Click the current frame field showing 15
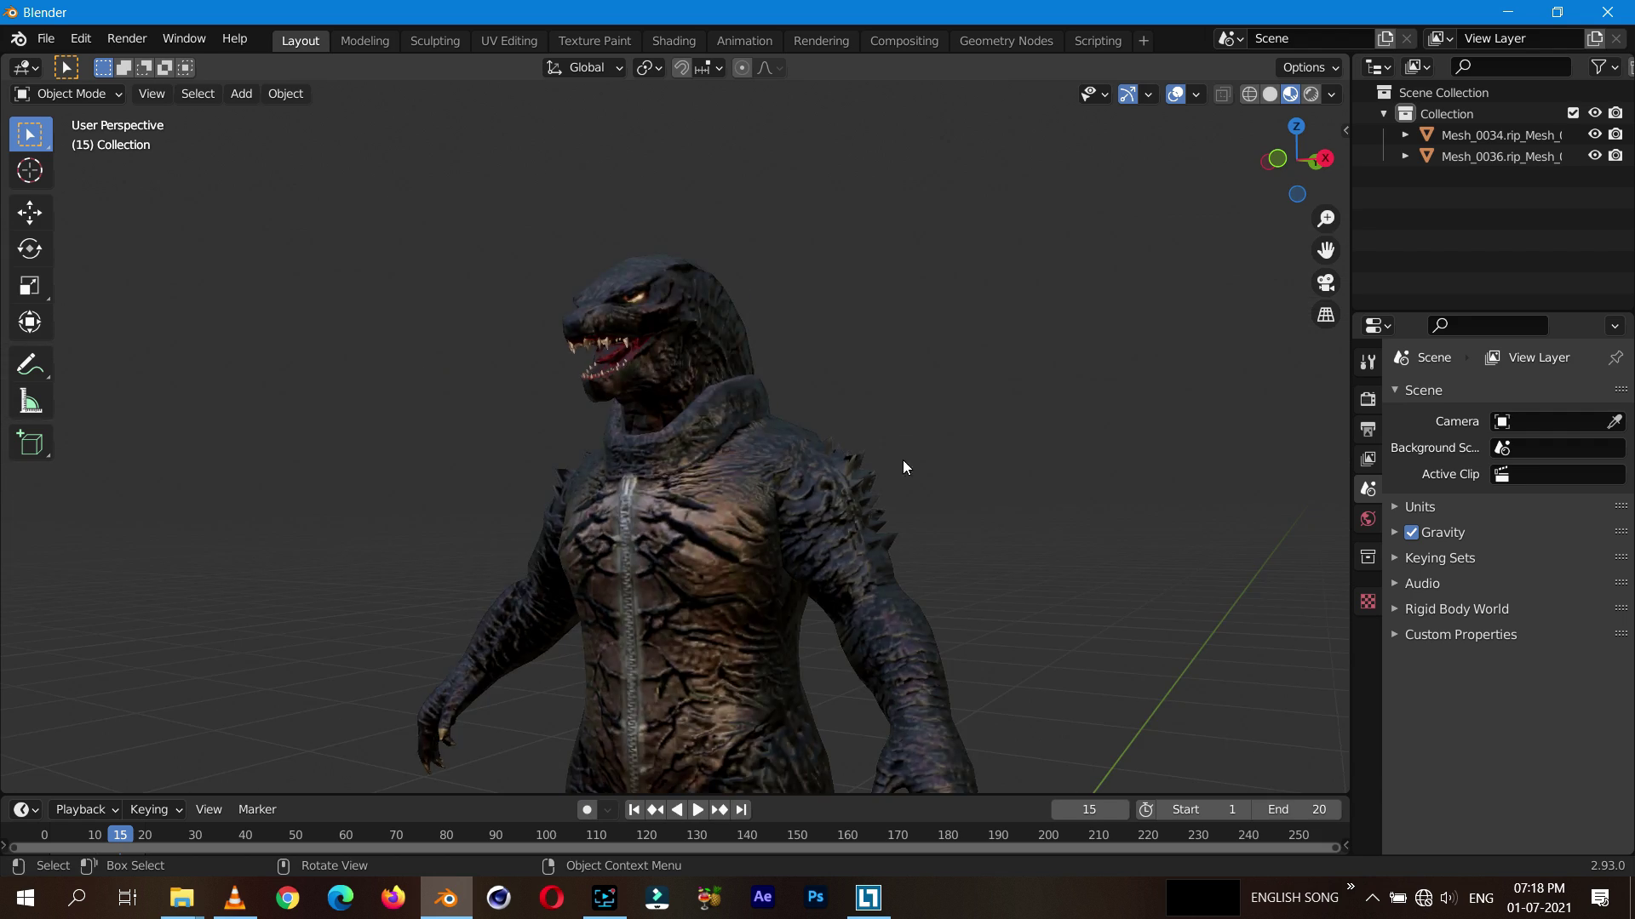The image size is (1635, 919). [x=1089, y=809]
